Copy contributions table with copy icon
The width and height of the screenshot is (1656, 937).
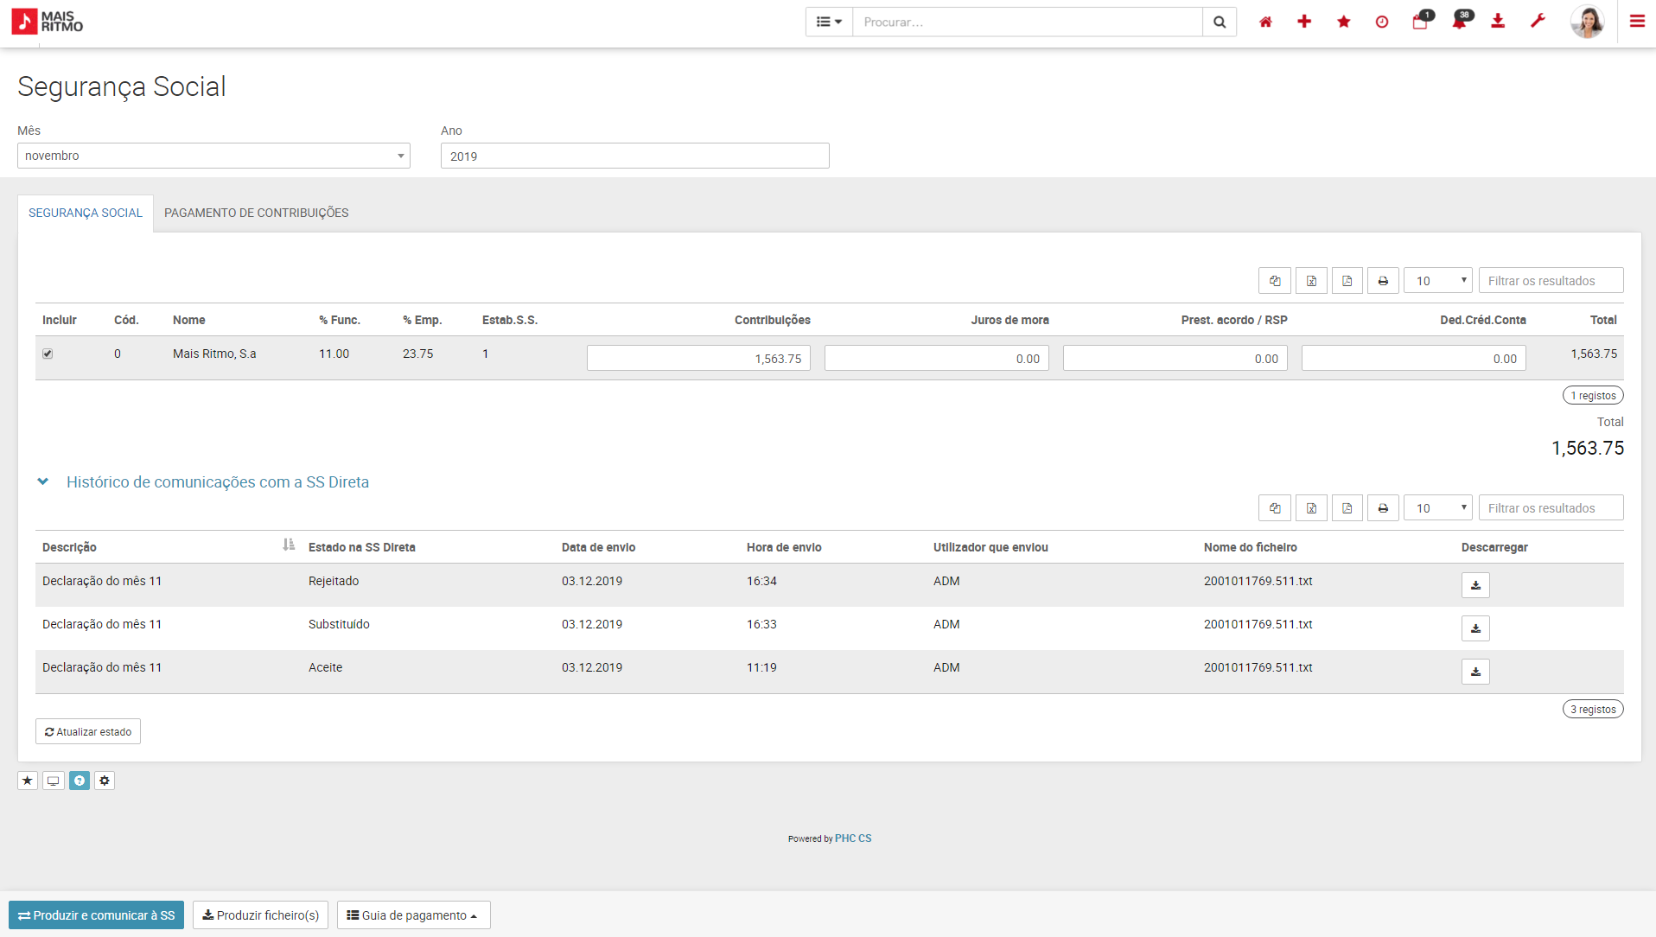(1275, 281)
